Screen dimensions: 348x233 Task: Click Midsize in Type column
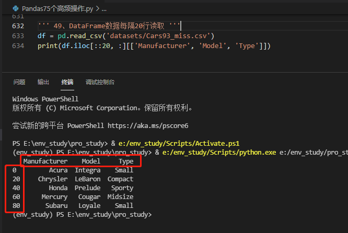coord(120,197)
